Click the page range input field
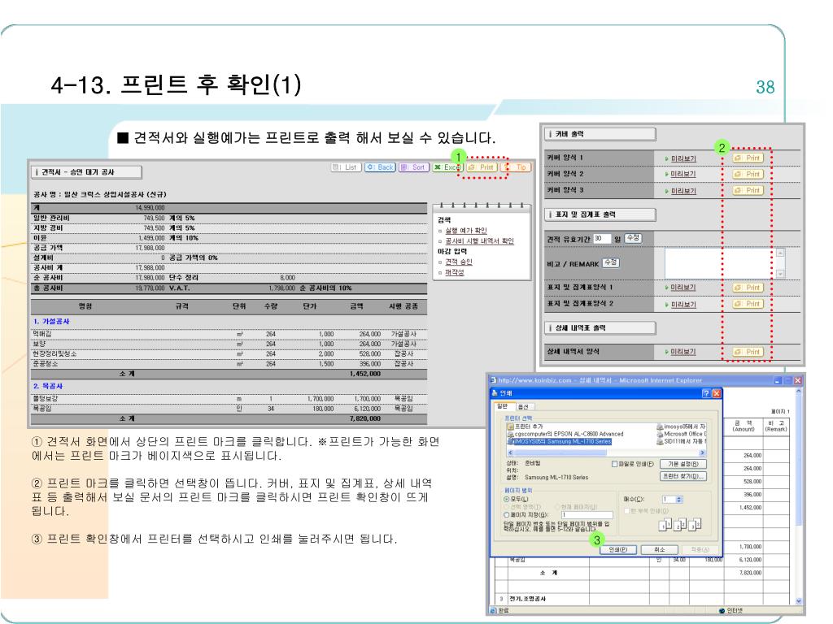Image resolution: width=833 pixels, height=624 pixels. [587, 514]
